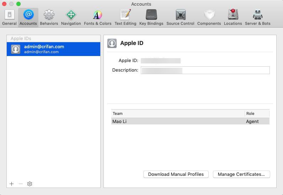Image resolution: width=283 pixels, height=195 pixels.
Task: Open the General preferences pane
Action: coord(9,17)
